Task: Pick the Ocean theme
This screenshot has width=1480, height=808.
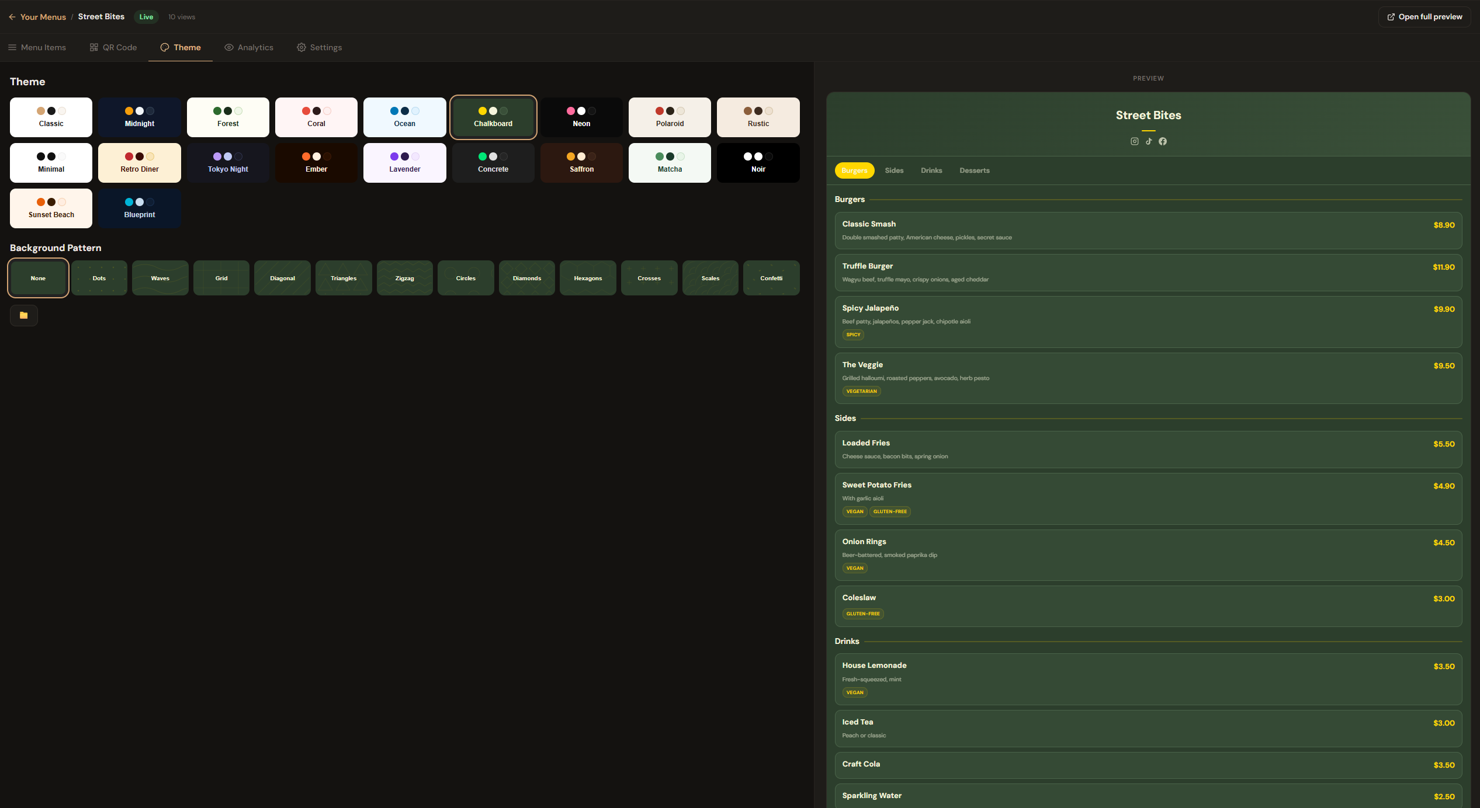Action: [405, 117]
